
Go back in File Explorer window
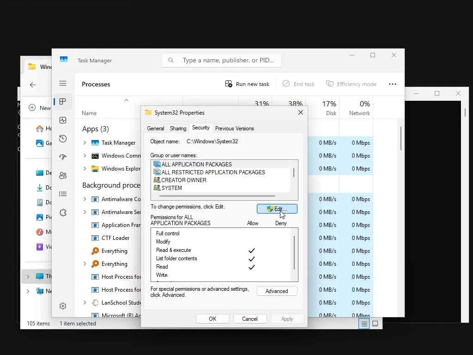[33, 85]
